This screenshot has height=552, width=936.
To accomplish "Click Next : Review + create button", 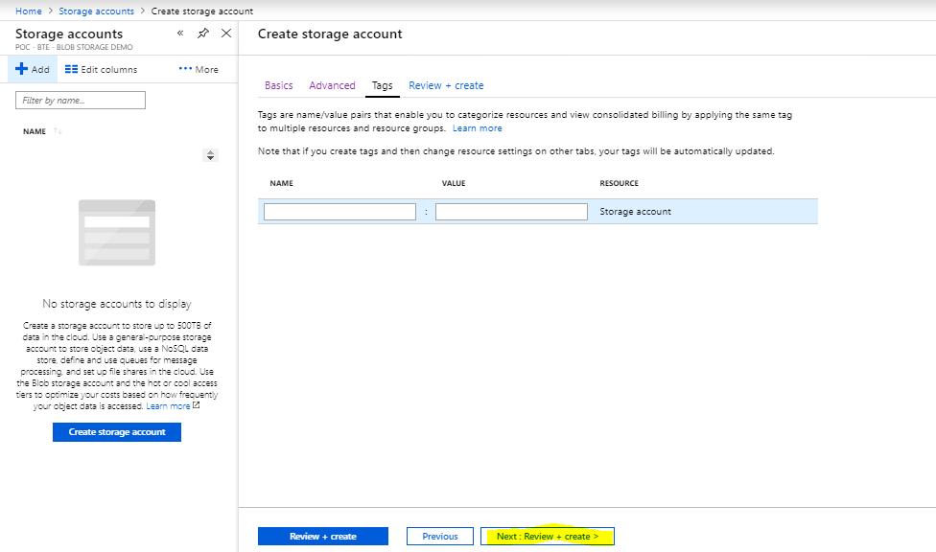I will (x=548, y=537).
